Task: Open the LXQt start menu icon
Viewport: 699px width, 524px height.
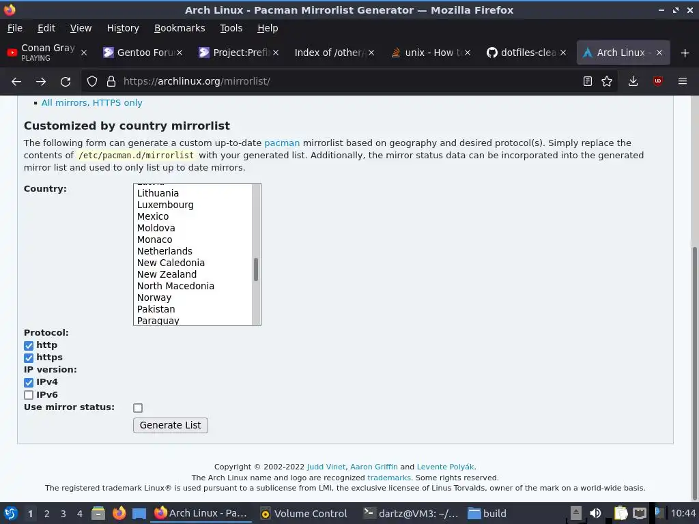Action: [x=11, y=513]
